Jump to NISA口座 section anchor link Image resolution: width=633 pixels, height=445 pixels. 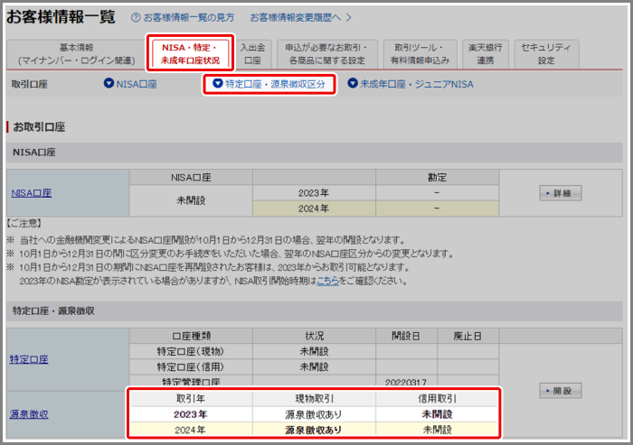137,84
